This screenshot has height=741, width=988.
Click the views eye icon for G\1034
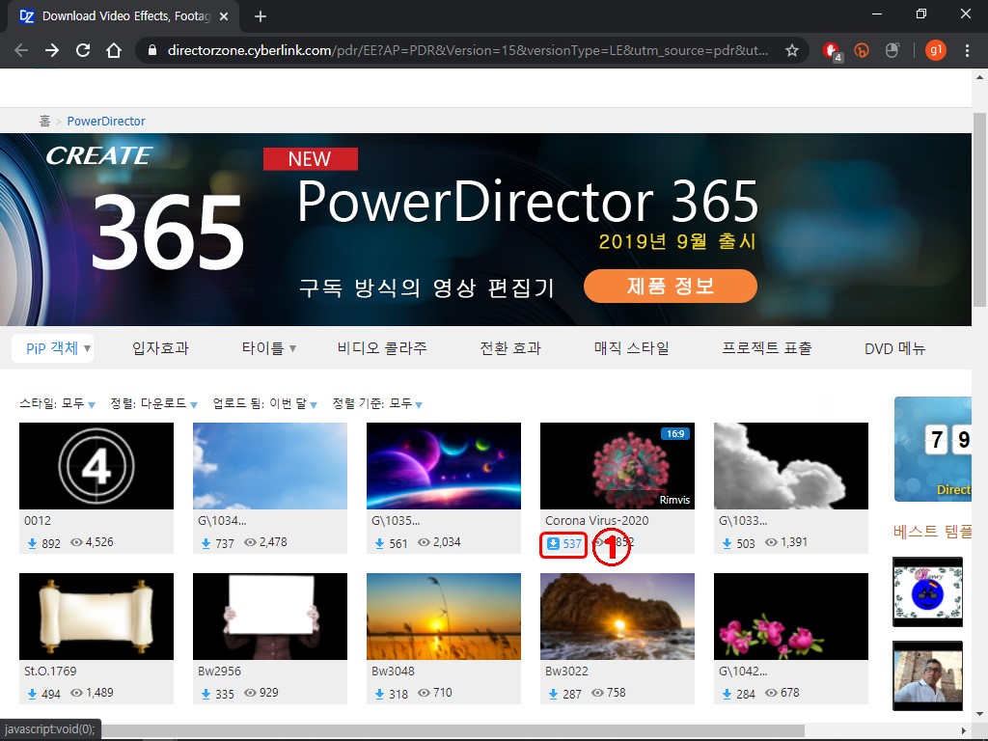pyautogui.click(x=250, y=542)
